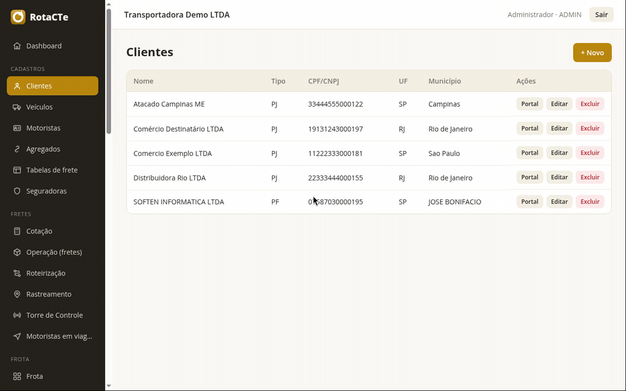
Task: Click the Tabelas de frete table icon
Action: point(17,170)
